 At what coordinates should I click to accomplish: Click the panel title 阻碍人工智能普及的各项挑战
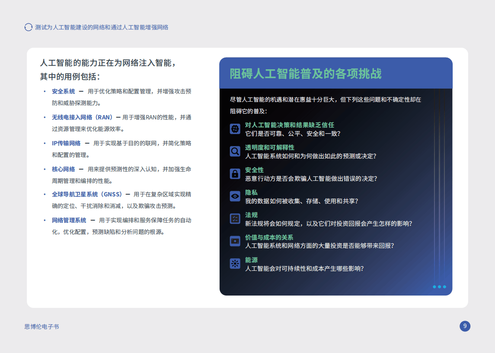click(x=306, y=73)
